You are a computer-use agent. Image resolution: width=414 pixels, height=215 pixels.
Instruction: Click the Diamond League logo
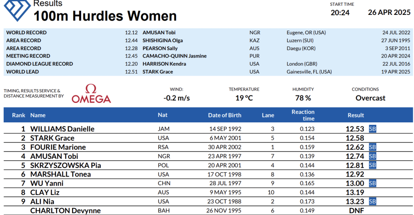tap(16, 10)
